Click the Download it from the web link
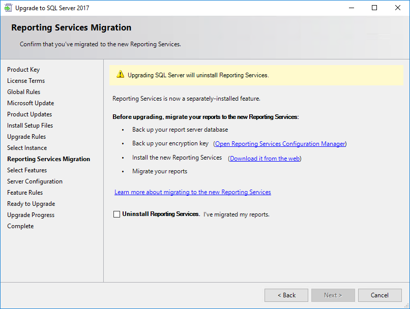Viewport: 410px width, 309px height. tap(265, 159)
